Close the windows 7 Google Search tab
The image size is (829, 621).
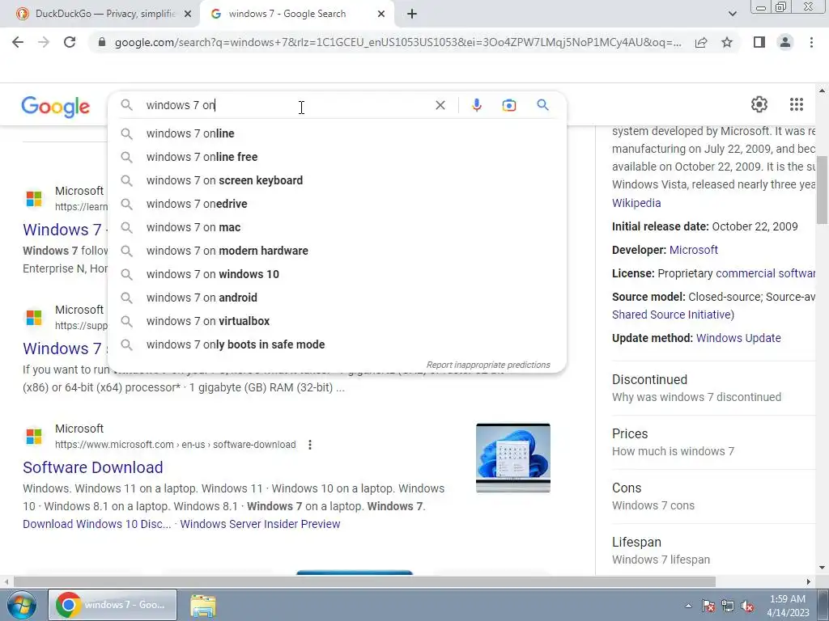click(x=381, y=15)
